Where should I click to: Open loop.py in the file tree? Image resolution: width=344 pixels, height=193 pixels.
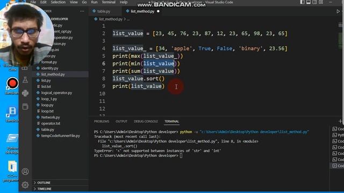tap(47, 105)
